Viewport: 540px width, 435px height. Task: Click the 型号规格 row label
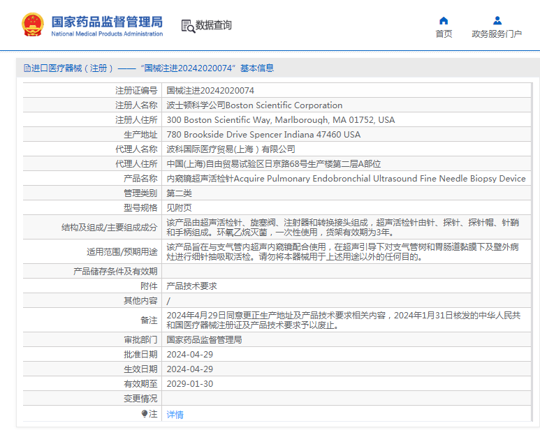140,208
